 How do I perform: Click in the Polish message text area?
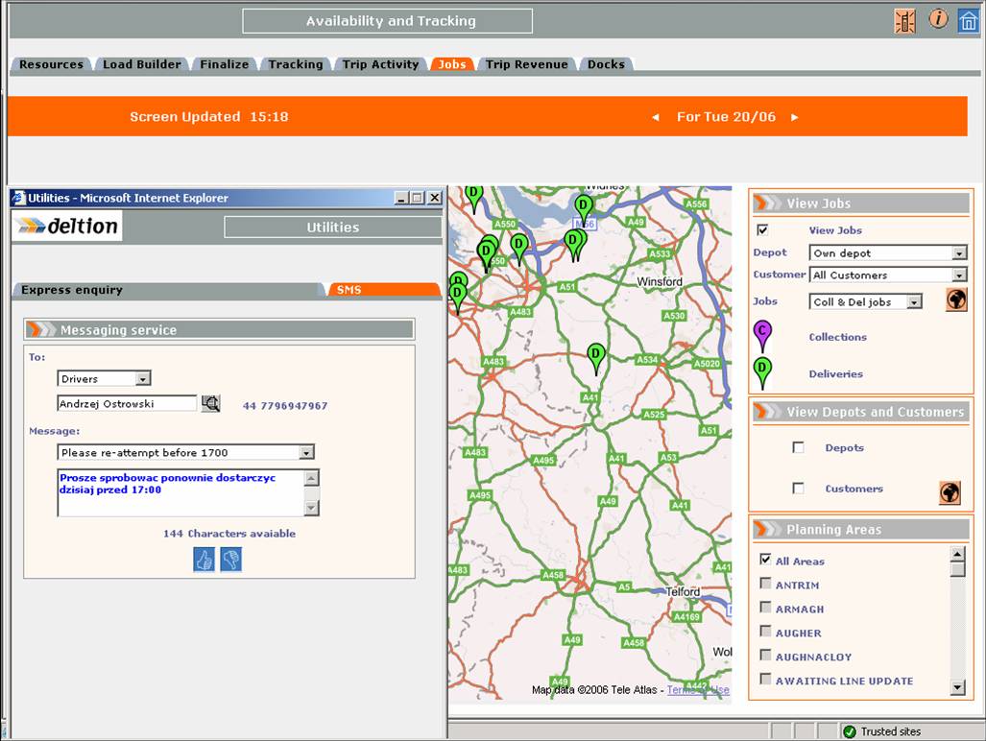click(180, 492)
